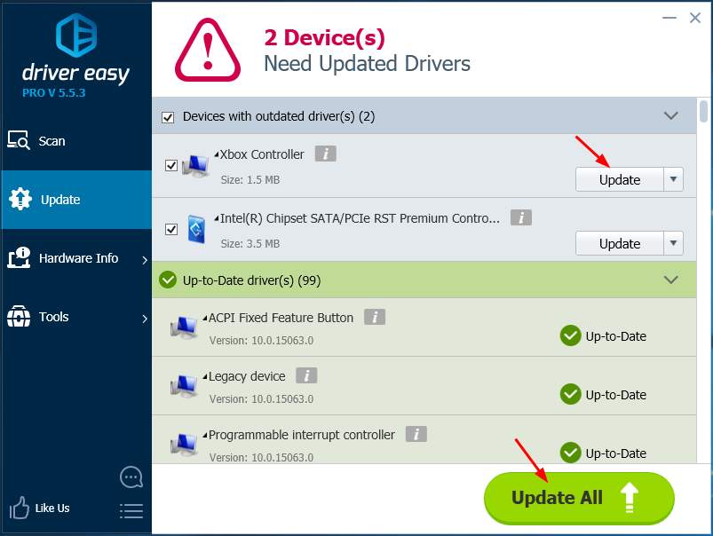Open the Scan icon in sidebar
Screen dimensions: 713x536
click(18, 140)
